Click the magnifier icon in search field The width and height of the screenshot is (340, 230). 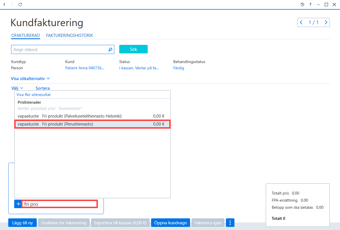pyautogui.click(x=110, y=49)
